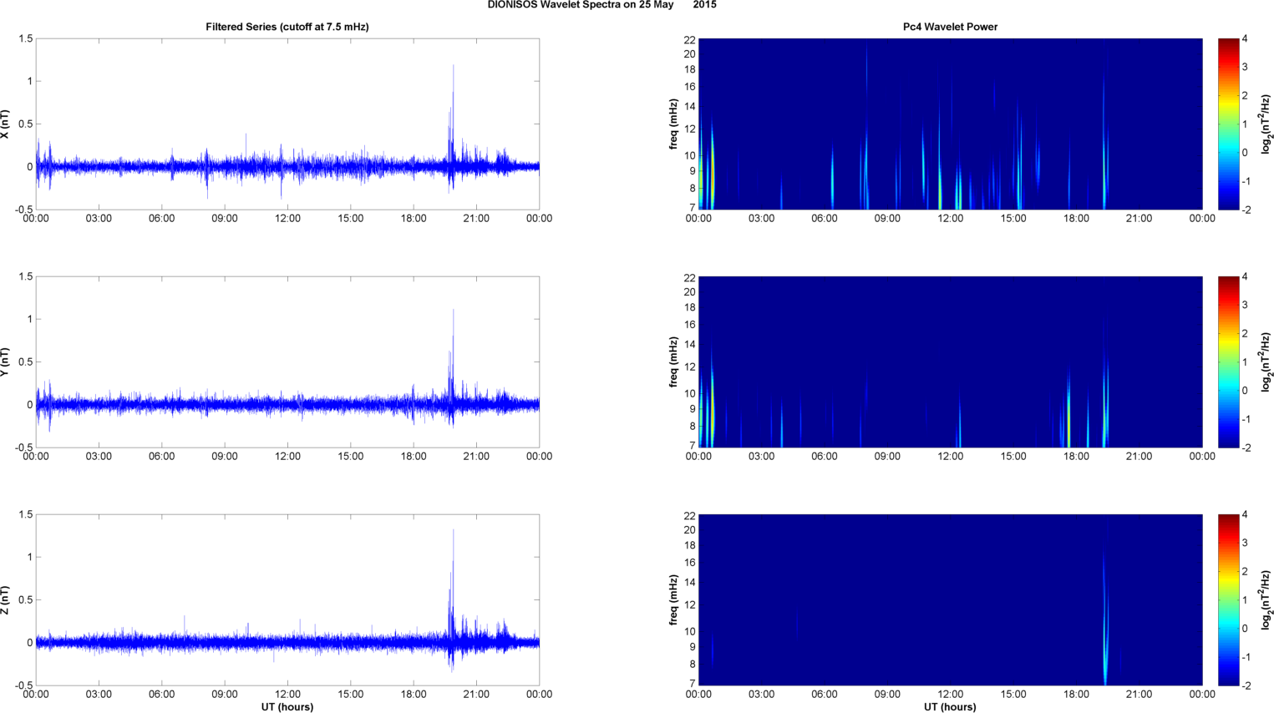The width and height of the screenshot is (1274, 713).
Task: Click the 21:00 tick under the Z series plot
Action: pos(476,695)
